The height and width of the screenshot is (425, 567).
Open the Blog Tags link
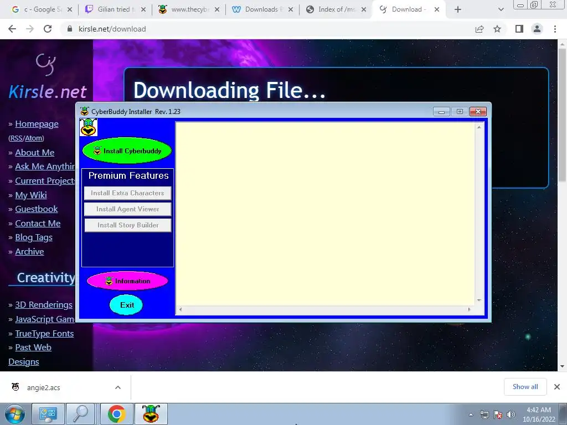[34, 237]
